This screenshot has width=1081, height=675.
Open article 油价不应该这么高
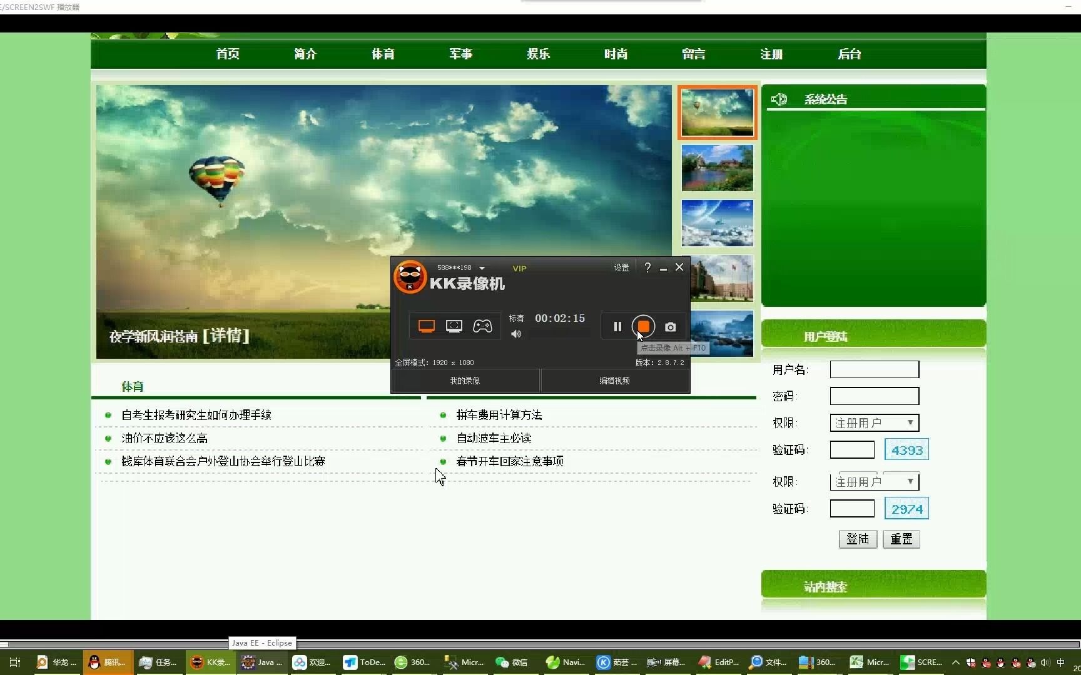tap(165, 438)
